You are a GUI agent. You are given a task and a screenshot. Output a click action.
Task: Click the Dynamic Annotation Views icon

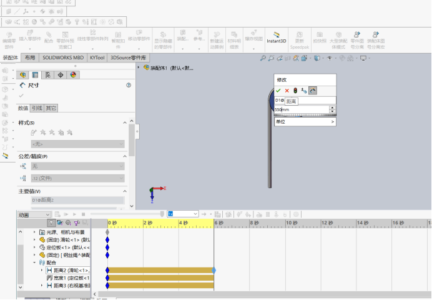[296, 58]
